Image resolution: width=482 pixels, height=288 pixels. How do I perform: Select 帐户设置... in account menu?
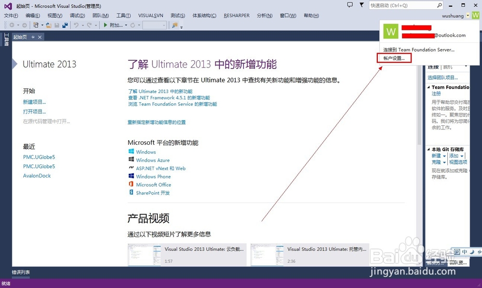coord(394,58)
